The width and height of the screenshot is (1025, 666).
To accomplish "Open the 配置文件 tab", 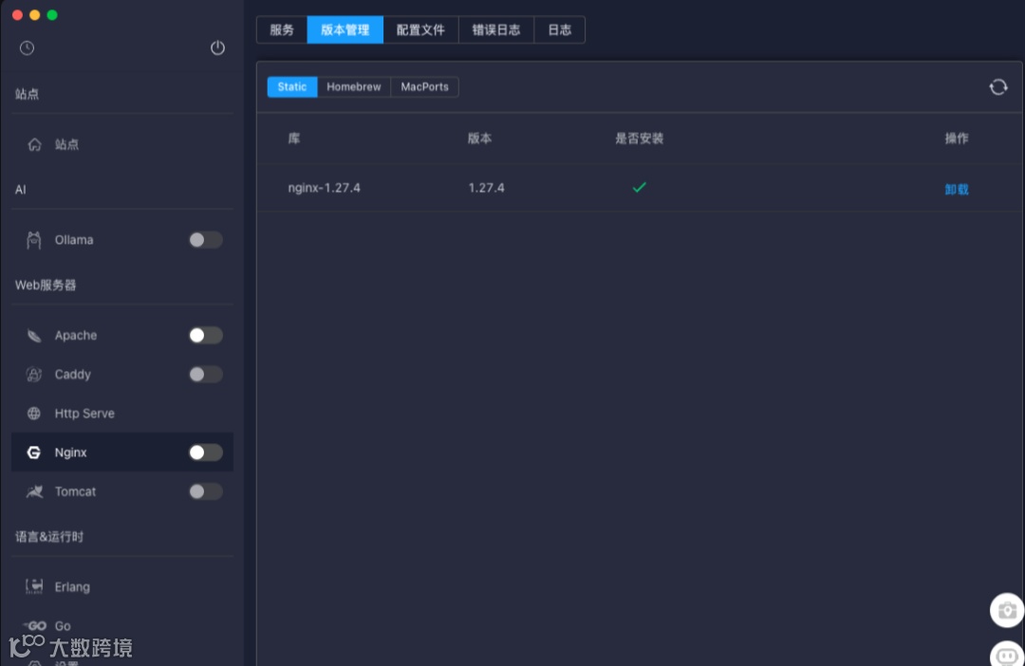I will click(421, 29).
